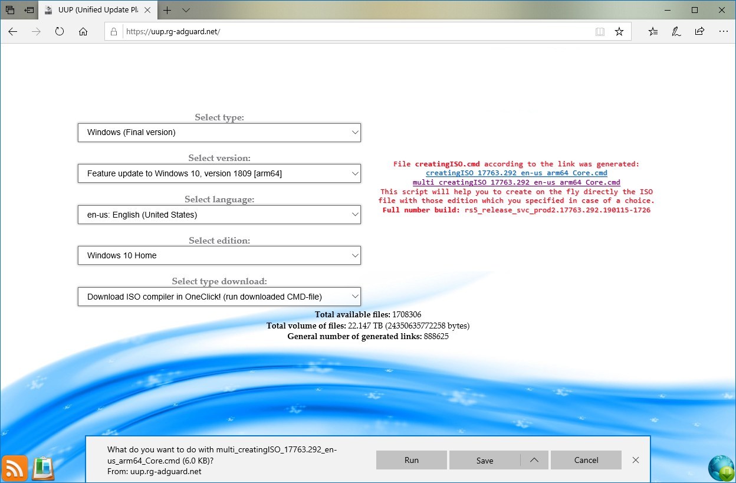Click the Total volume of files text

368,326
